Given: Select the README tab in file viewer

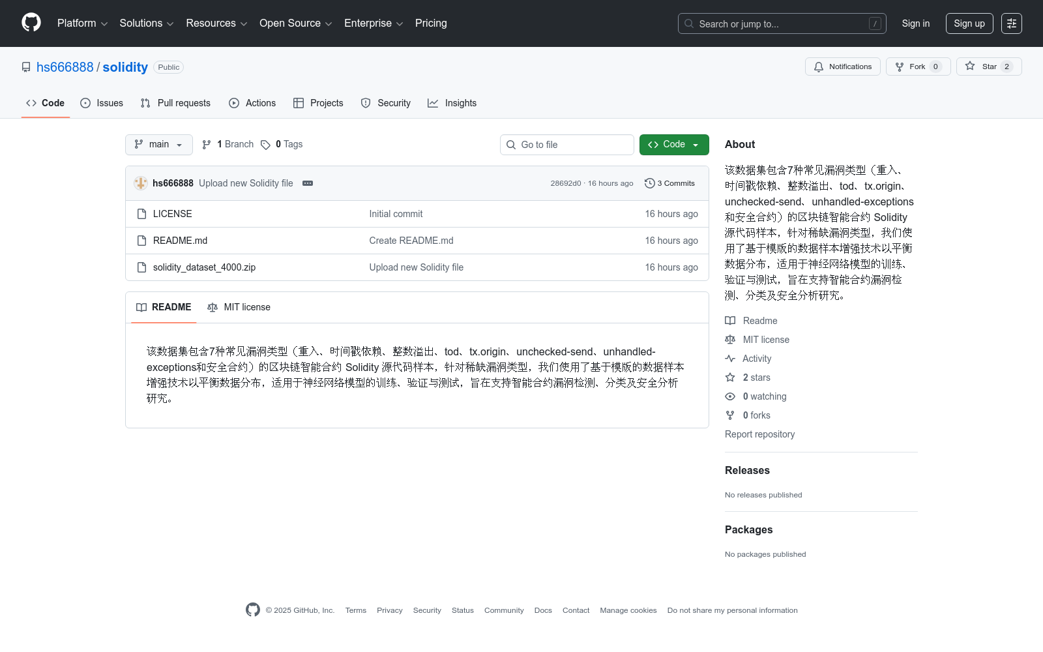Looking at the screenshot, I should [164, 307].
